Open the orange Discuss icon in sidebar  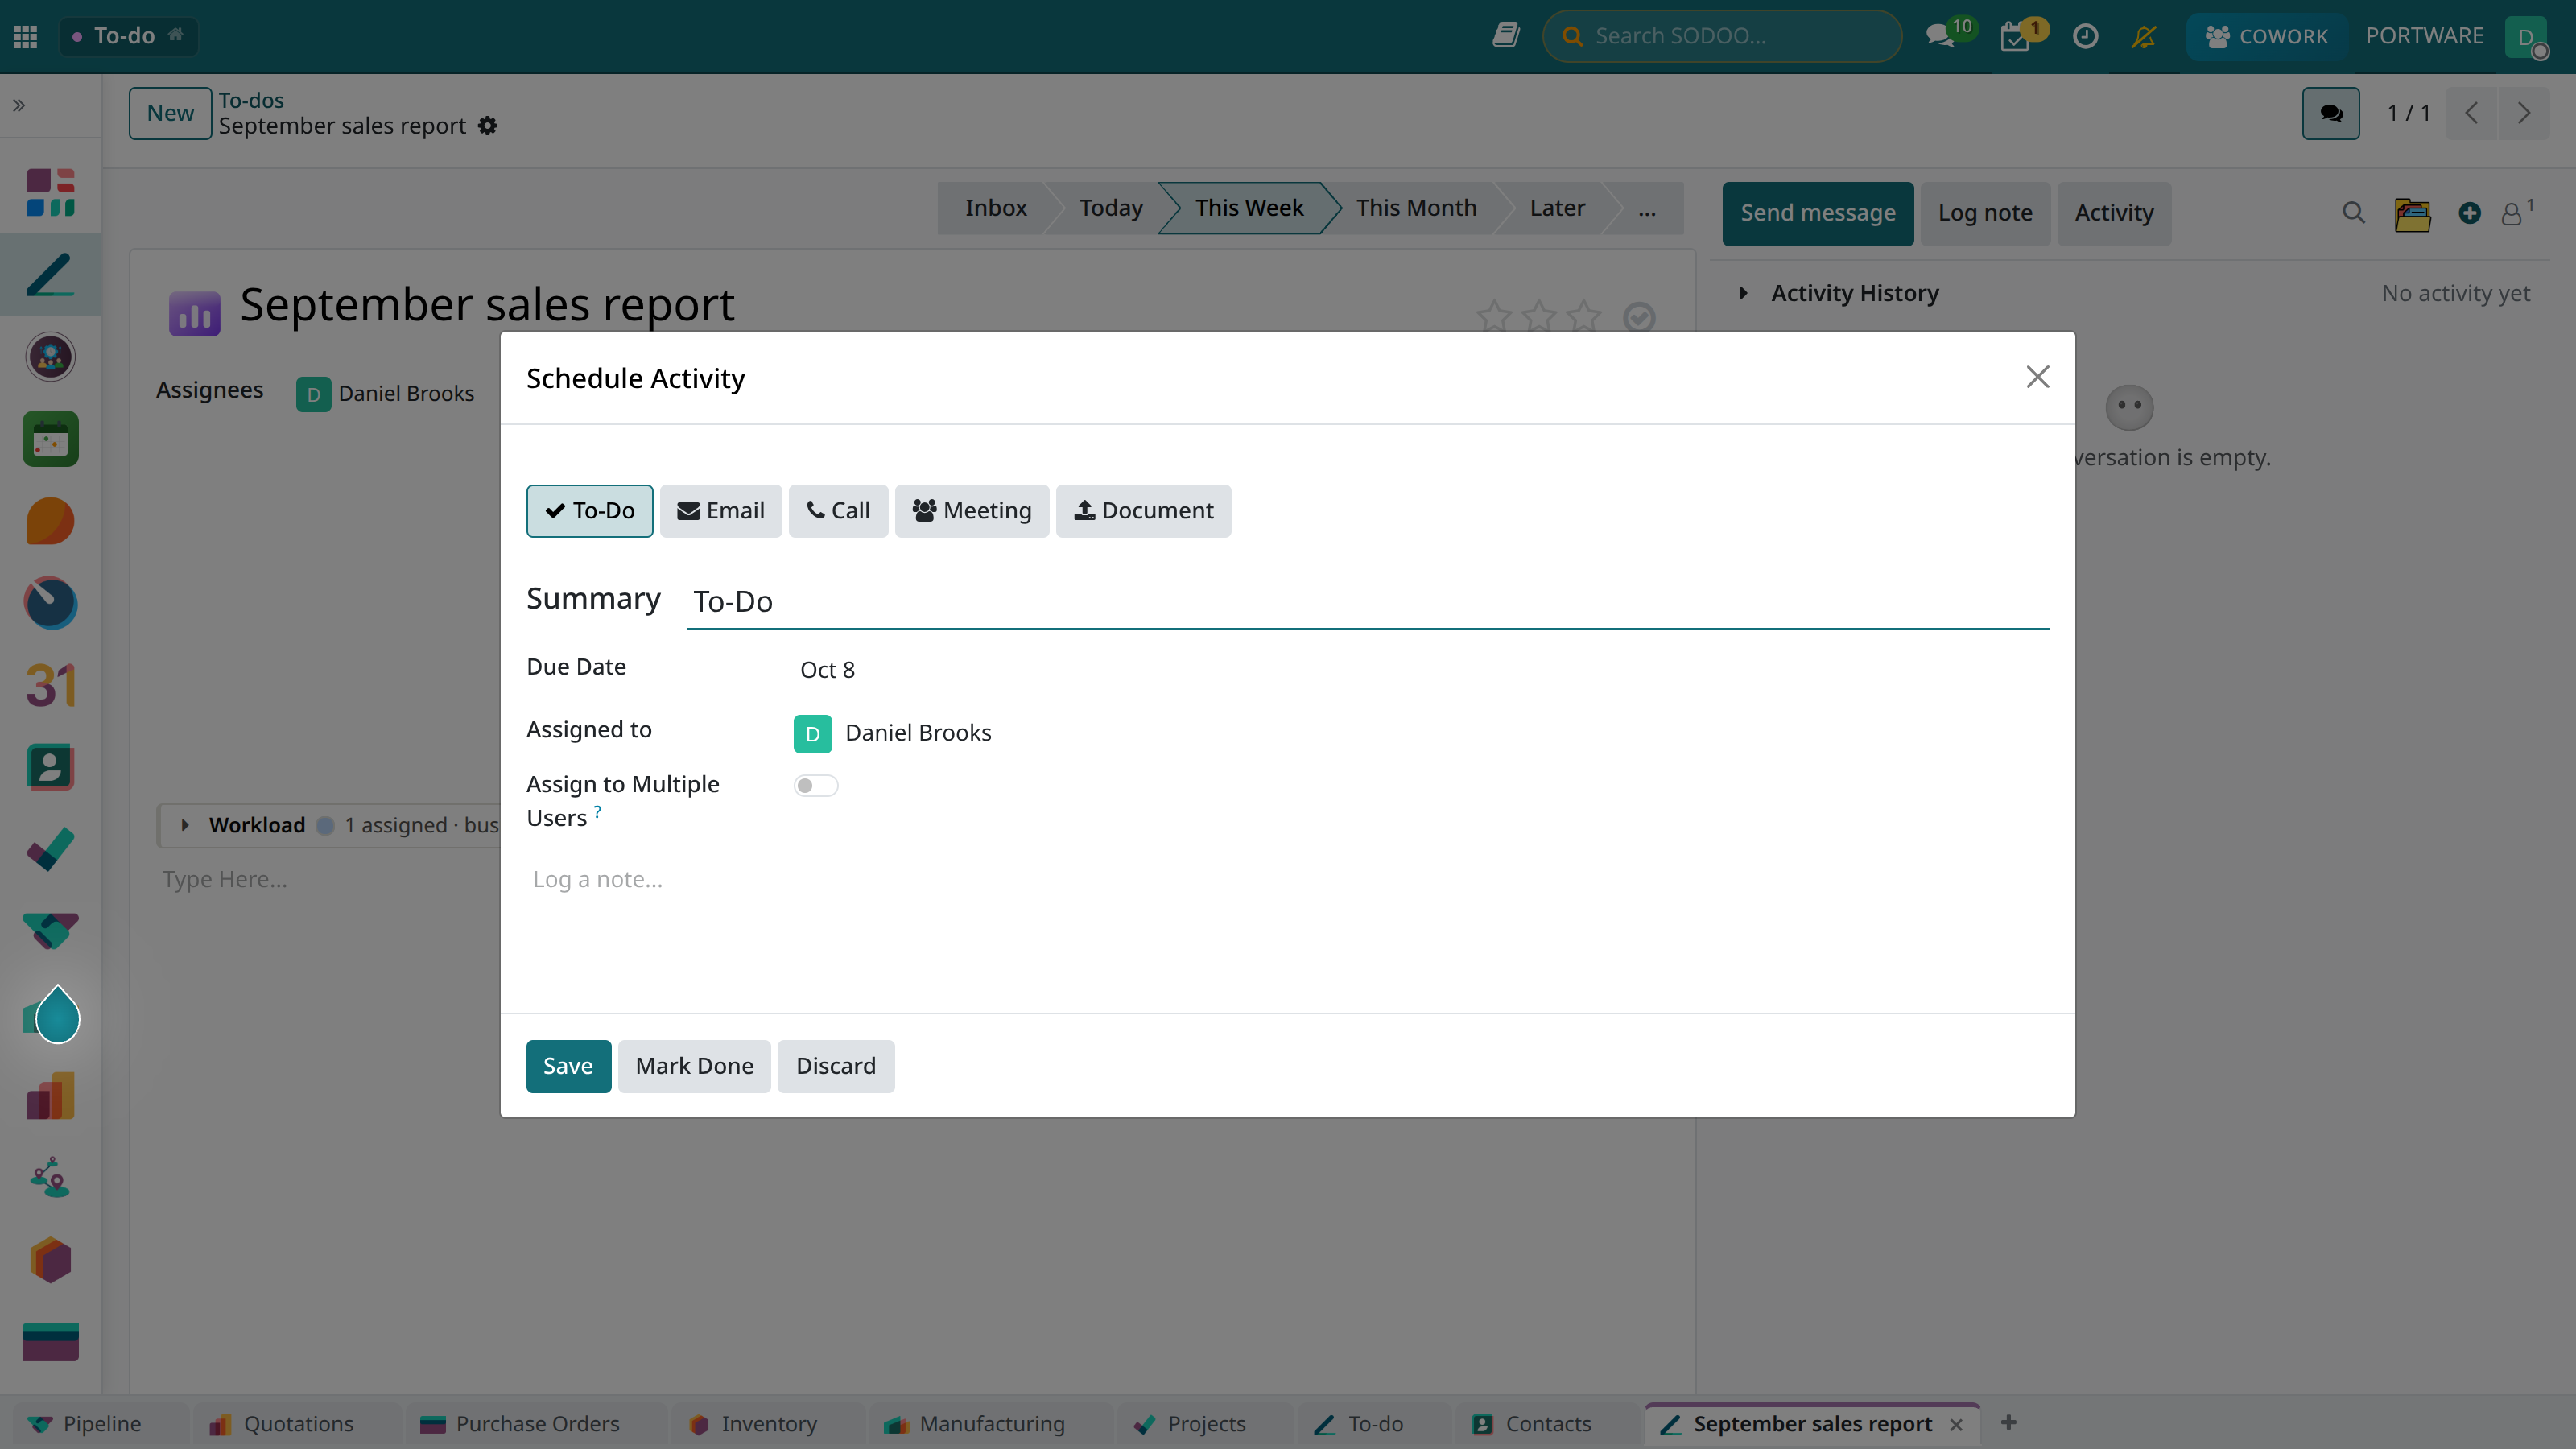pyautogui.click(x=50, y=521)
